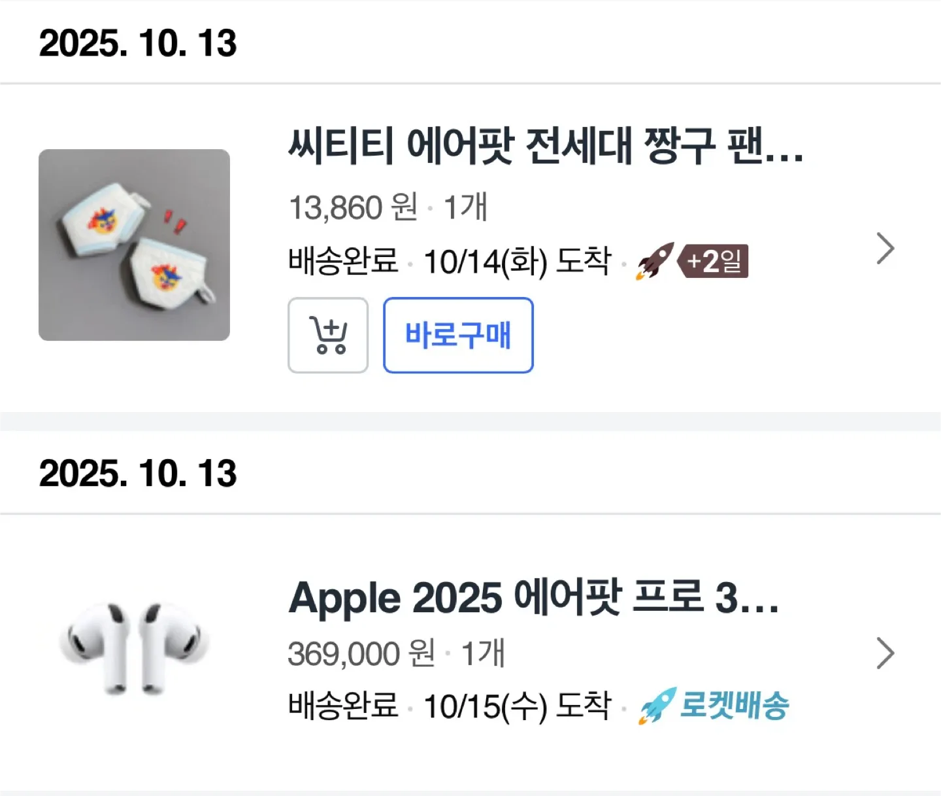Open the Apple 2025 에어팟 프로 3 title
941x796 pixels.
point(534,598)
